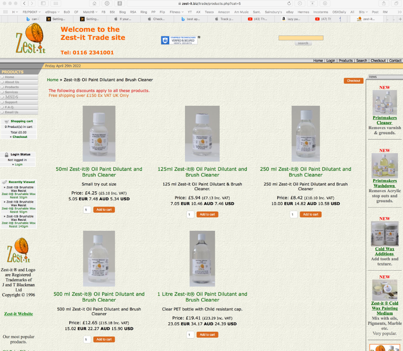Click the Zest-it orange logo in header
The width and height of the screenshot is (403, 351).
(x=31, y=39)
